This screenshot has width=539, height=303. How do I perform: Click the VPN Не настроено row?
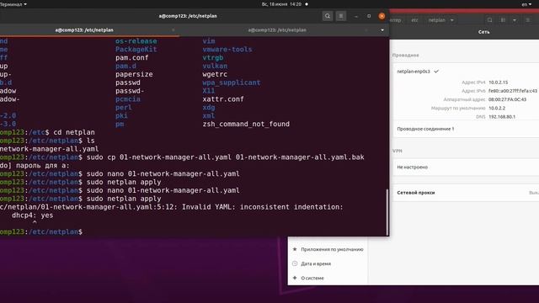(466, 167)
